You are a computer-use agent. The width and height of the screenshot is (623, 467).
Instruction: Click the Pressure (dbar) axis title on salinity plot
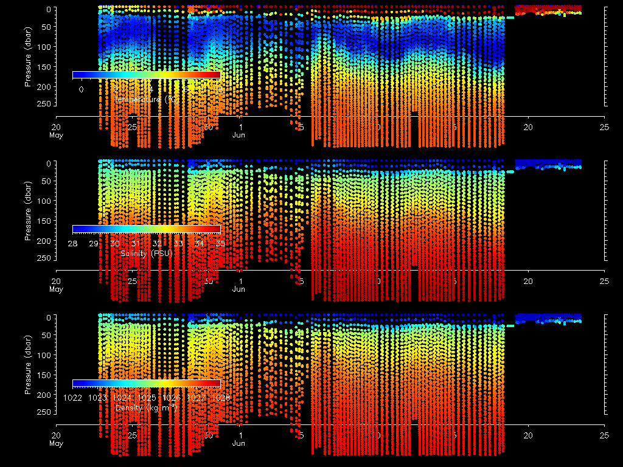click(x=28, y=217)
